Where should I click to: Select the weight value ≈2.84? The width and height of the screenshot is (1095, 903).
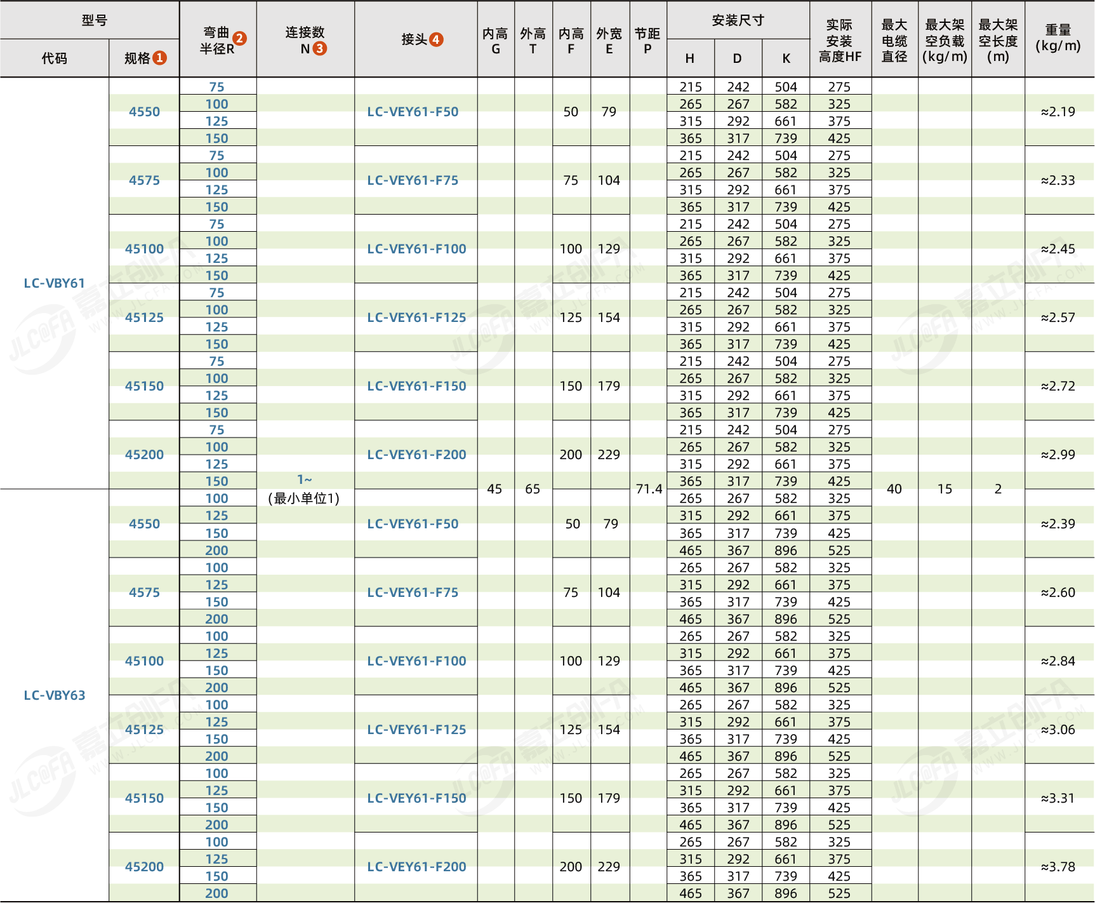tap(1058, 661)
